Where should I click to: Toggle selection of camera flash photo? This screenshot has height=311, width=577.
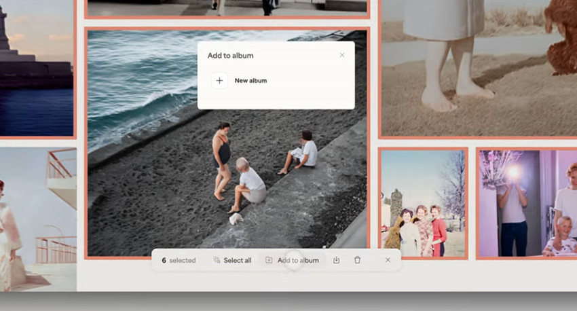pyautogui.click(x=526, y=203)
